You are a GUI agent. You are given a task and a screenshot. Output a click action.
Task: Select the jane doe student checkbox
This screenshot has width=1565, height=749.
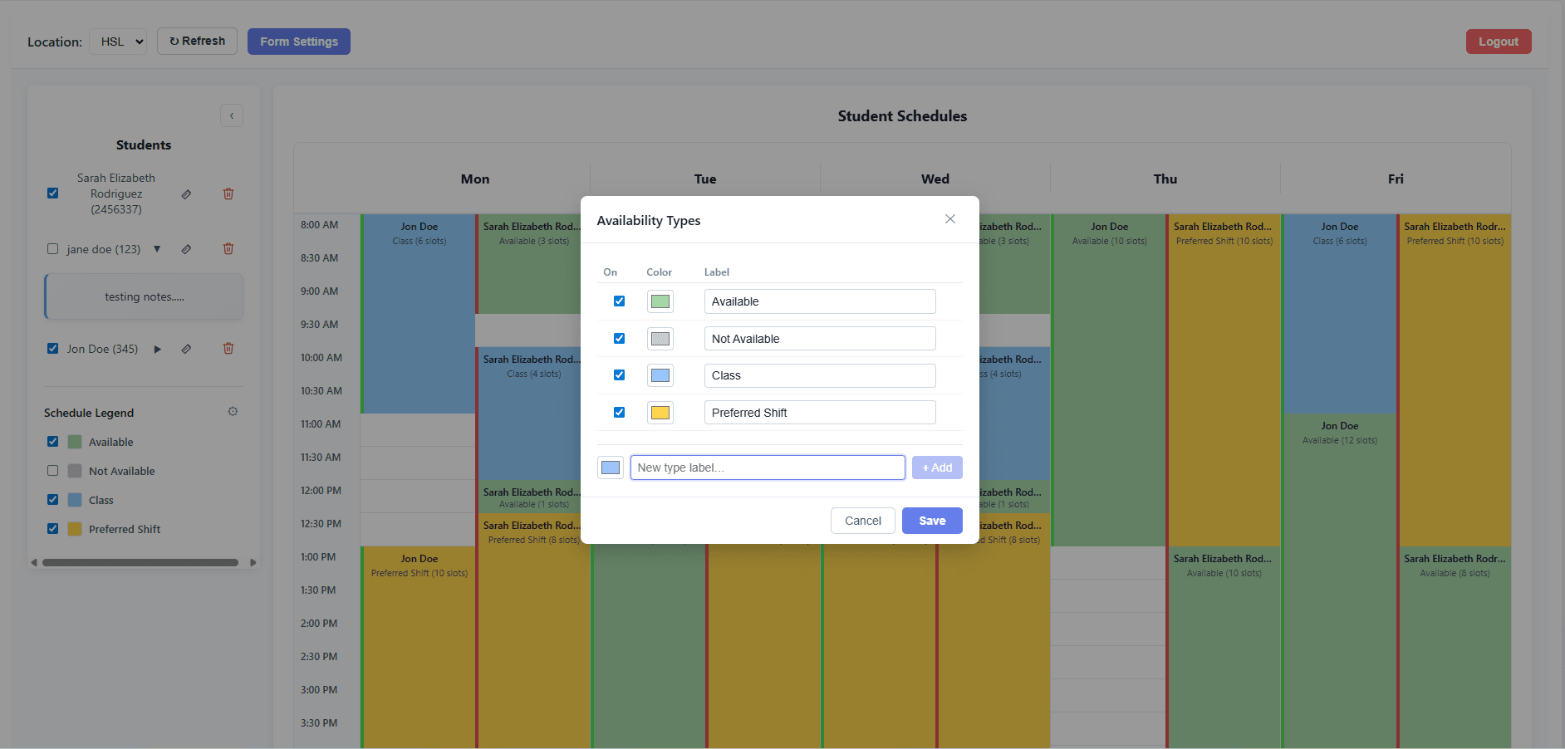[53, 249]
